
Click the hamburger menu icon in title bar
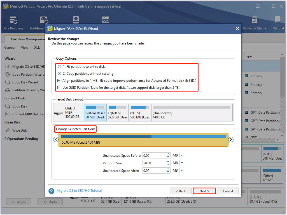[x=258, y=6]
